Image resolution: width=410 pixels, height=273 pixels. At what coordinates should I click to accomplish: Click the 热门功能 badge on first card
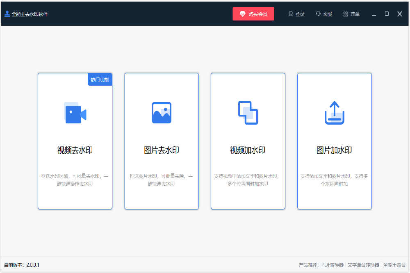coord(100,80)
